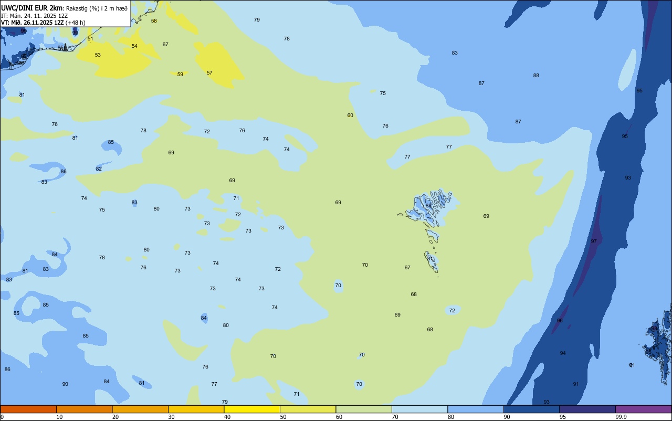672x421 pixels.
Task: Pick the 50–60 pale yellow legend swatch
Action: 308,409
